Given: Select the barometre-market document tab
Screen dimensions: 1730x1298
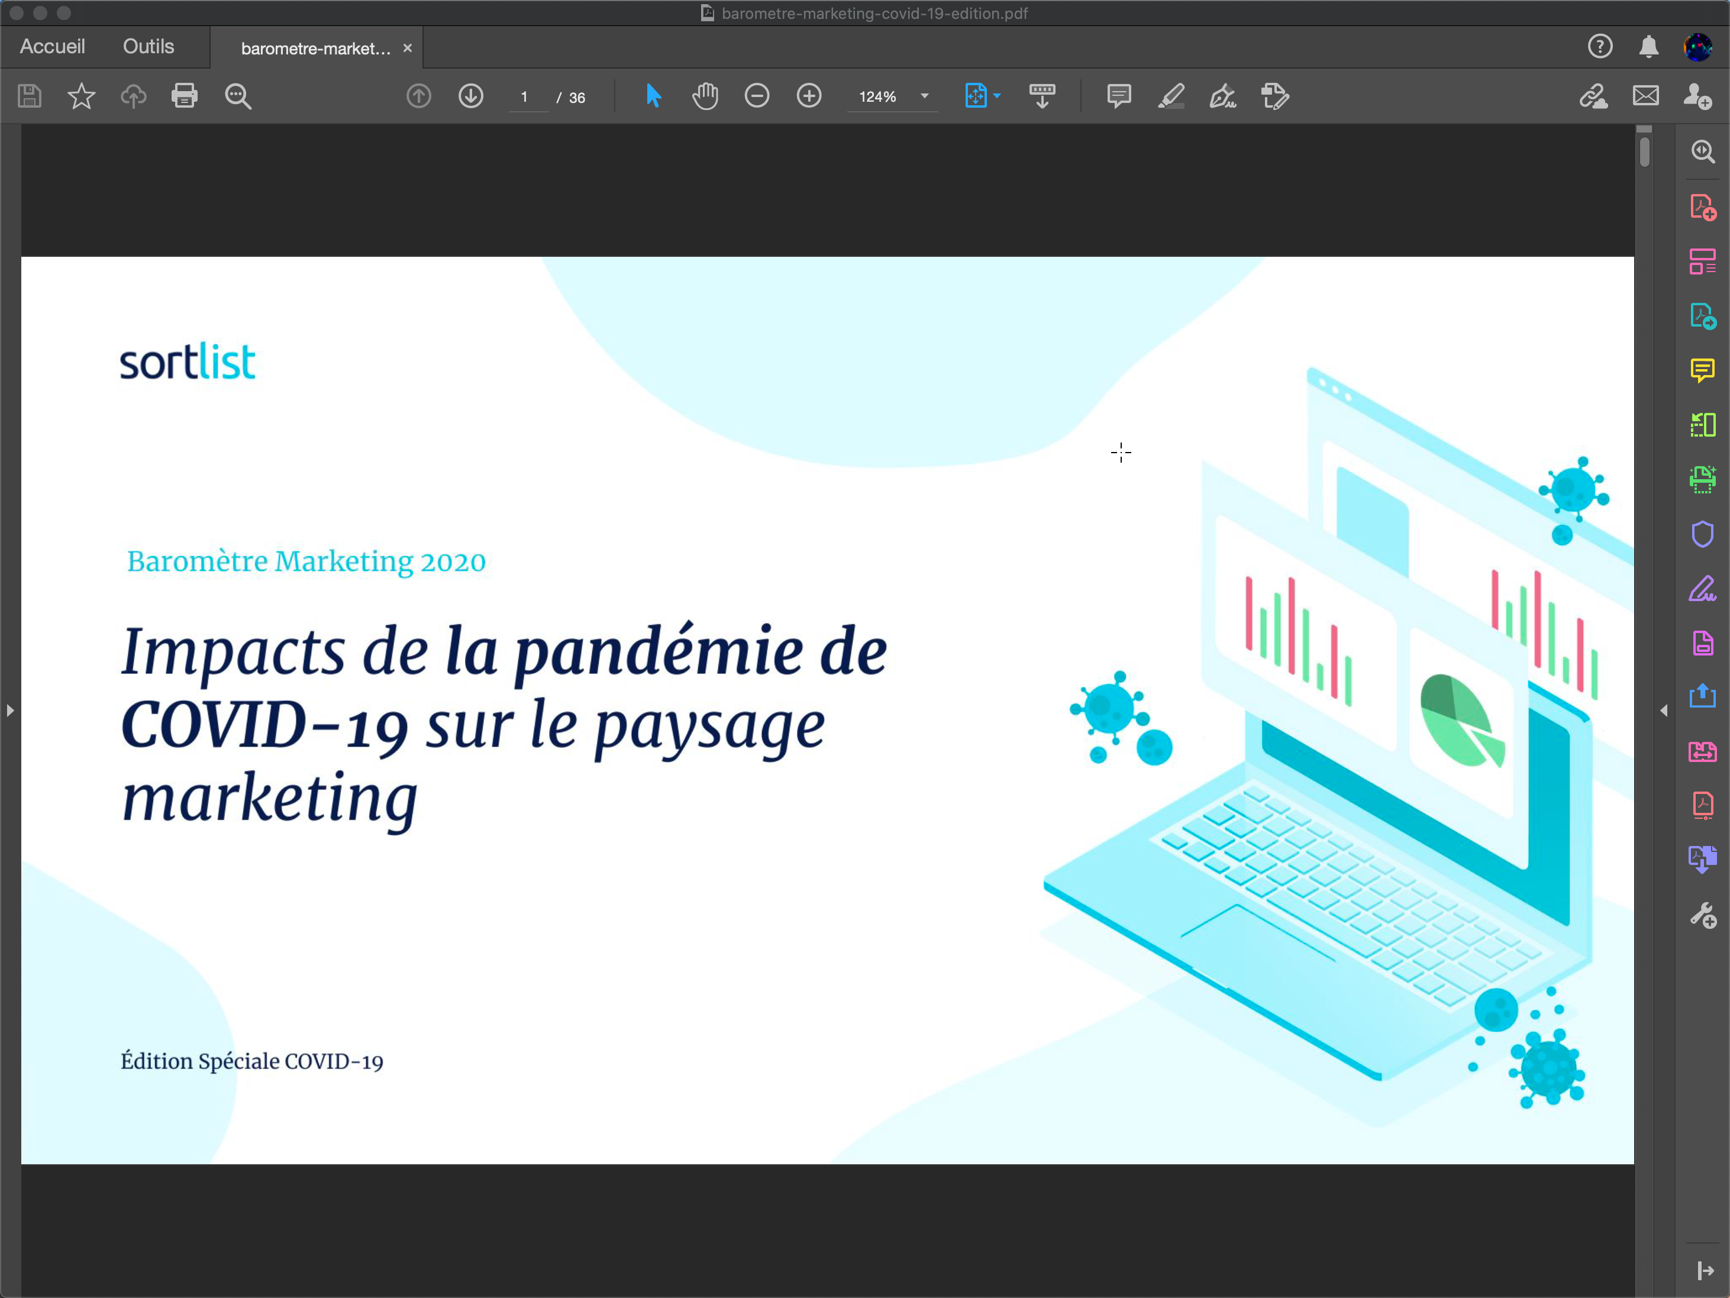Looking at the screenshot, I should [x=316, y=49].
